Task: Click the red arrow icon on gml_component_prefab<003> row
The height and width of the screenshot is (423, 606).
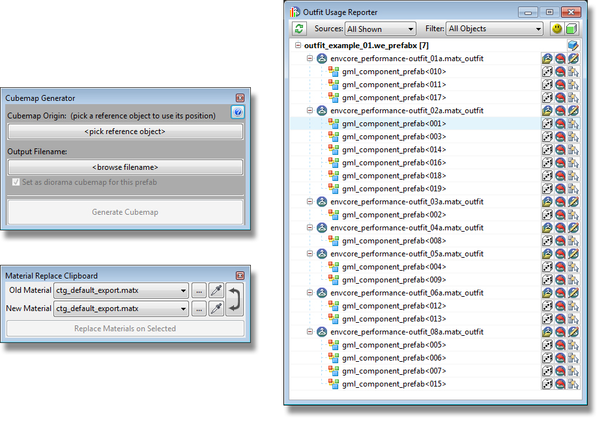Action: 560,137
